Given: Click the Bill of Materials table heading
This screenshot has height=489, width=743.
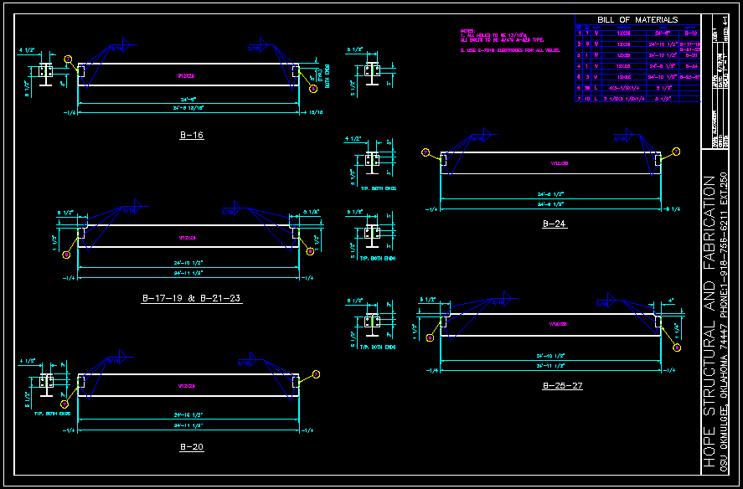Looking at the screenshot, I should (x=637, y=20).
